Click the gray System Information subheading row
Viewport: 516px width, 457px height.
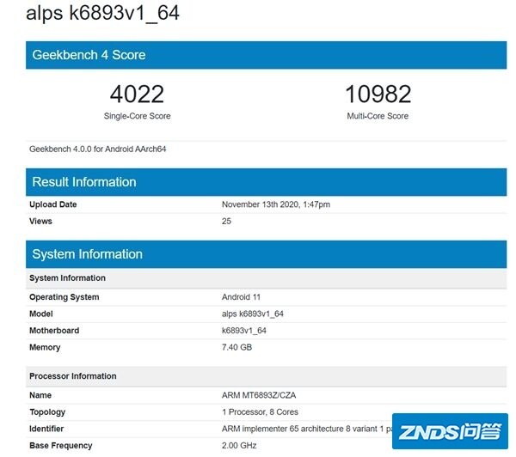click(x=266, y=278)
